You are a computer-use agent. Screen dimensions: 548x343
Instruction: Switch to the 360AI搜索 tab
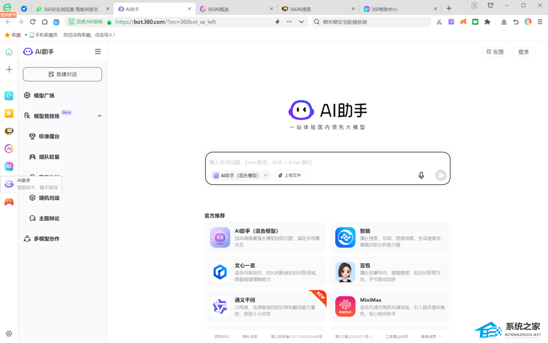[x=318, y=9]
